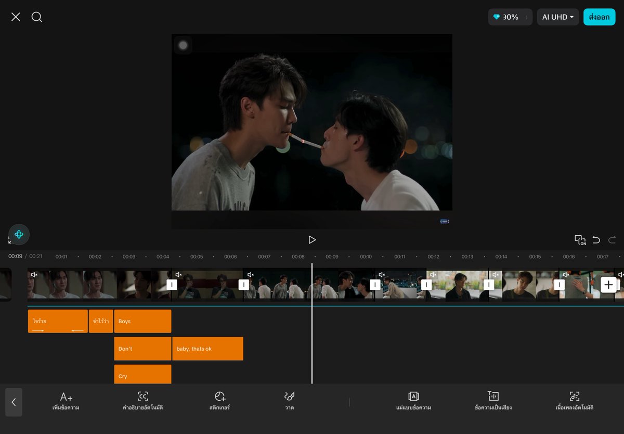Toggle the overlapping-squares ON icon beside undo
Screen dimensions: 624x434
(580, 240)
